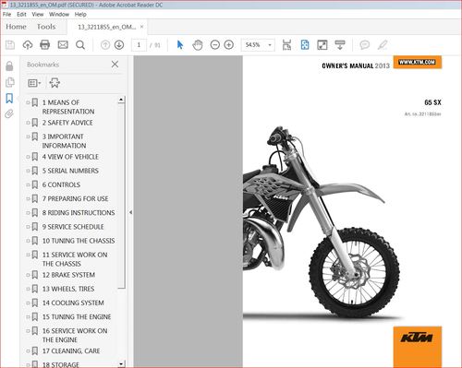Expand the 3 Important Information bookmark
462x368 pixels.
click(28, 137)
